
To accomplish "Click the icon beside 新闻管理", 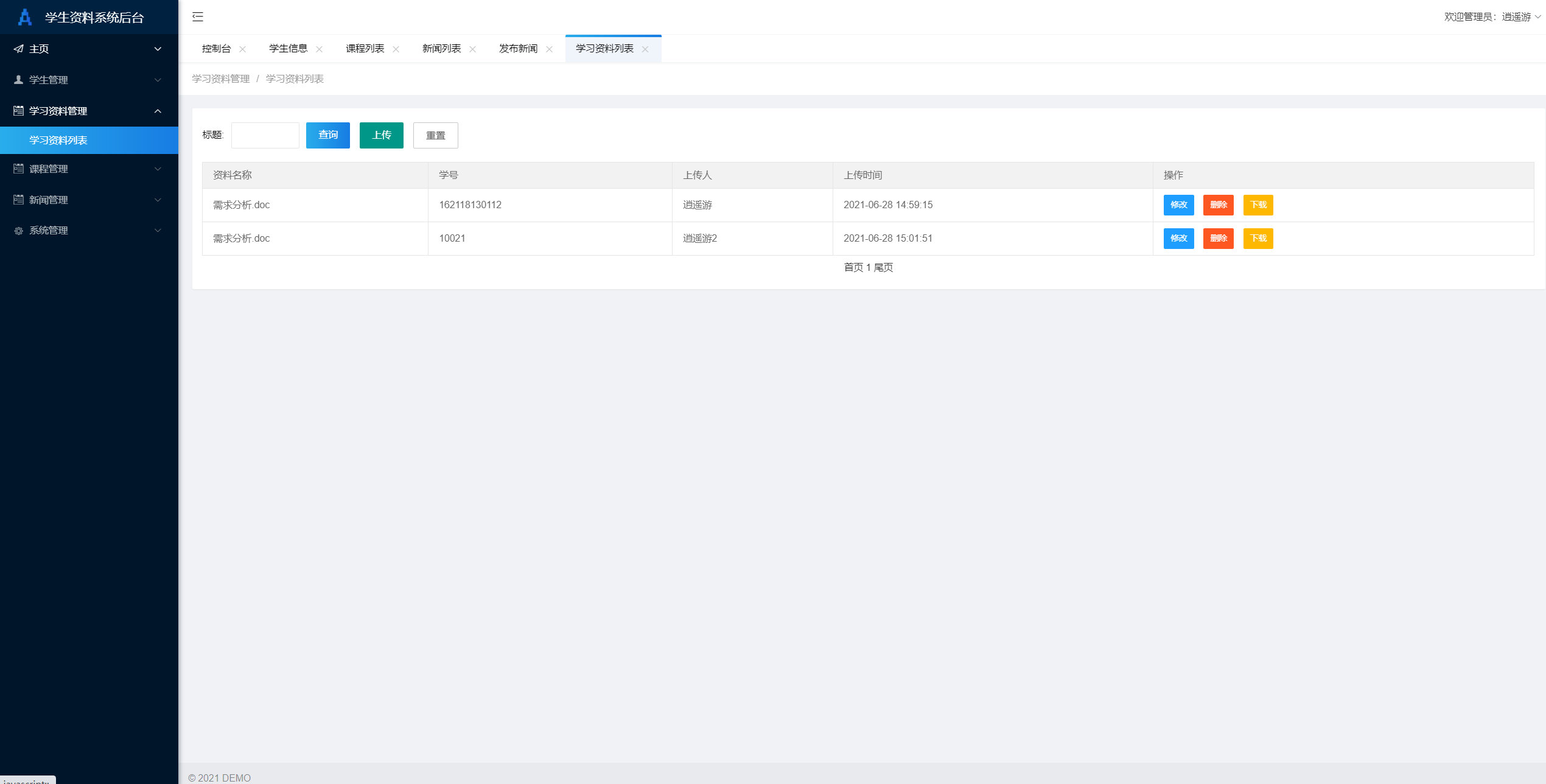I will [19, 200].
